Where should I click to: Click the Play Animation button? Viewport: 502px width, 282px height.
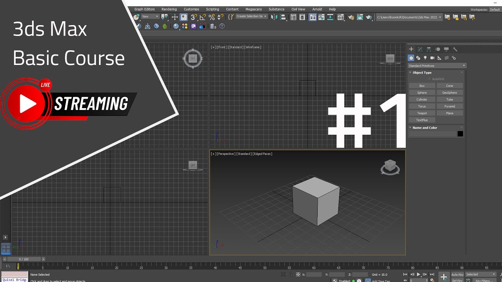coord(418,275)
